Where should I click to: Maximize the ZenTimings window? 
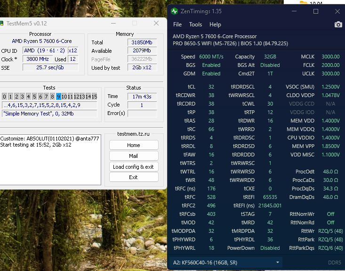tap(316, 11)
